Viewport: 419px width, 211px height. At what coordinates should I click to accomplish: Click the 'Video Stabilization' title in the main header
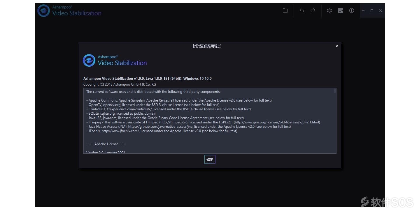[77, 13]
